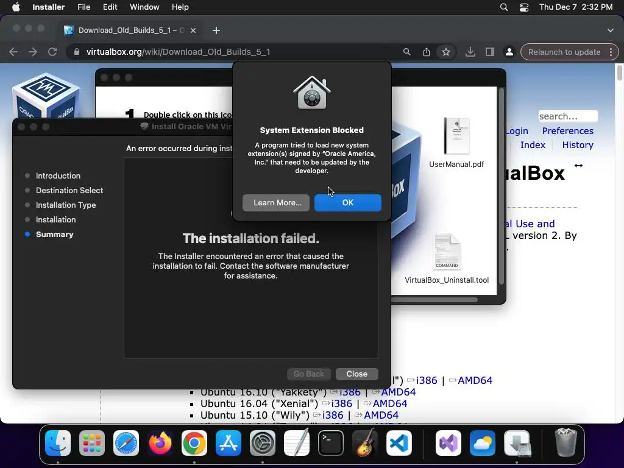Open a new Chrome tab
The height and width of the screenshot is (468, 624).
216,30
